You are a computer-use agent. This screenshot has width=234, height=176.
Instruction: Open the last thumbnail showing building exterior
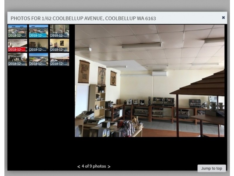pyautogui.click(x=59, y=59)
